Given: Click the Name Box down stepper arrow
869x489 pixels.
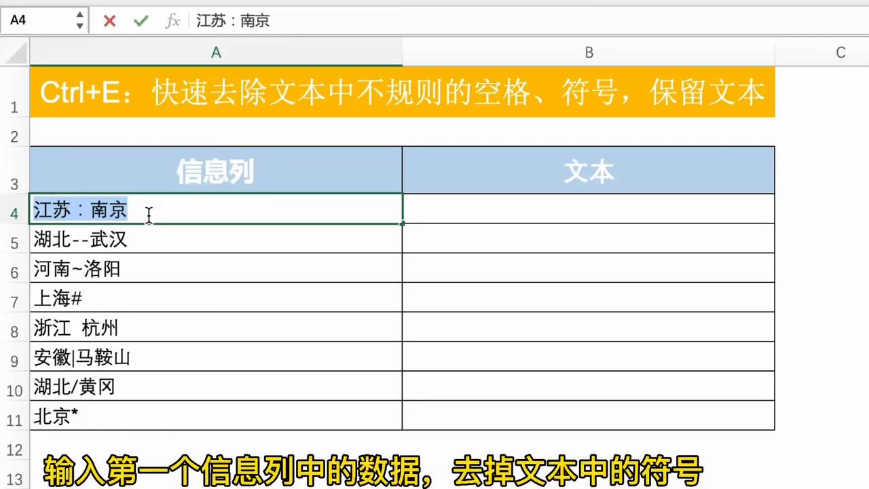Looking at the screenshot, I should click(x=79, y=26).
